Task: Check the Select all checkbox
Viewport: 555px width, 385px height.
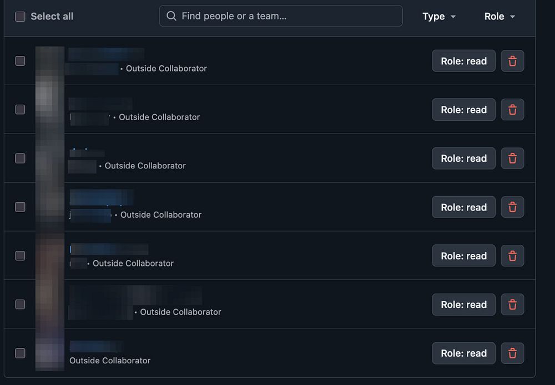Action: [20, 16]
